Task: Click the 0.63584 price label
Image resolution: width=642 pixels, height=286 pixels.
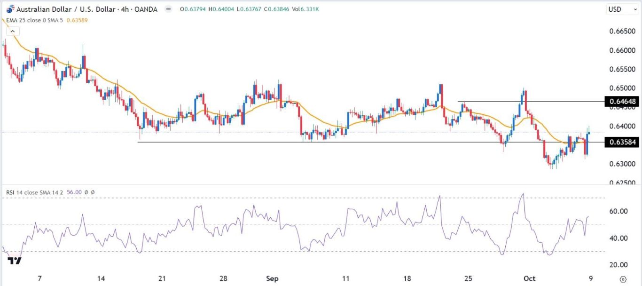Action: click(623, 142)
